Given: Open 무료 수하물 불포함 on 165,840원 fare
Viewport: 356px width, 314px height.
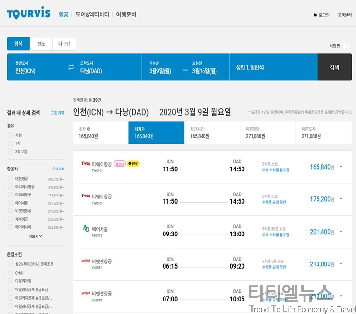Looking at the screenshot, I should (x=276, y=170).
